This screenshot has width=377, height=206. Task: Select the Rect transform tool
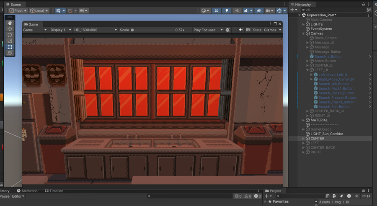tap(10, 47)
